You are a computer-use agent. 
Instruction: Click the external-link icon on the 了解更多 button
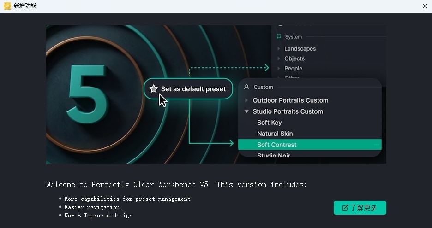[x=345, y=208]
